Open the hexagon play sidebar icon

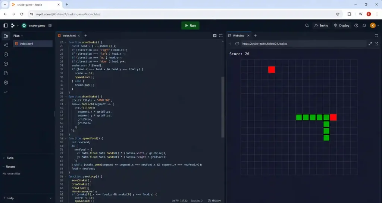click(6, 54)
